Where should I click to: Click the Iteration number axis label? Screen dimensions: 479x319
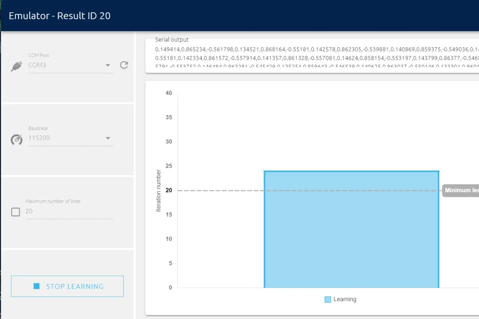point(159,191)
